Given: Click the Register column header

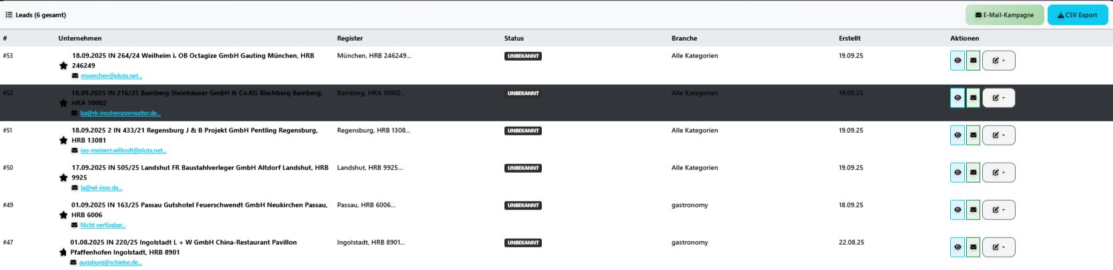Looking at the screenshot, I should tap(350, 38).
